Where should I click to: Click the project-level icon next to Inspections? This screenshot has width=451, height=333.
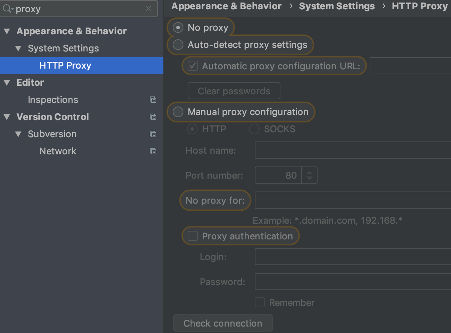[x=153, y=100]
